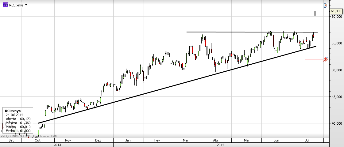This screenshot has width=344, height=147.
Task: Click the 'Nov' month label on time axis
Action: click(x=68, y=140)
